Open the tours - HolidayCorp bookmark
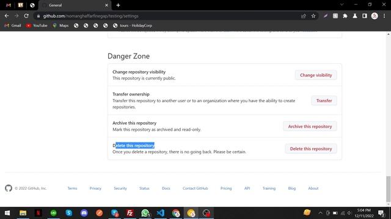Image resolution: width=391 pixels, height=219 pixels. [133, 26]
